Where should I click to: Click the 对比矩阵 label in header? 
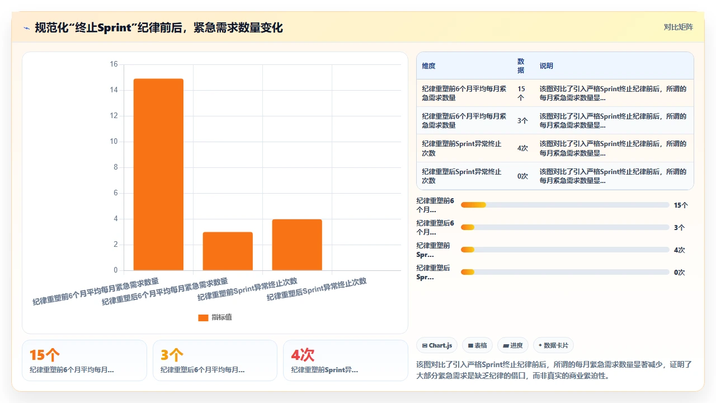[x=678, y=27]
